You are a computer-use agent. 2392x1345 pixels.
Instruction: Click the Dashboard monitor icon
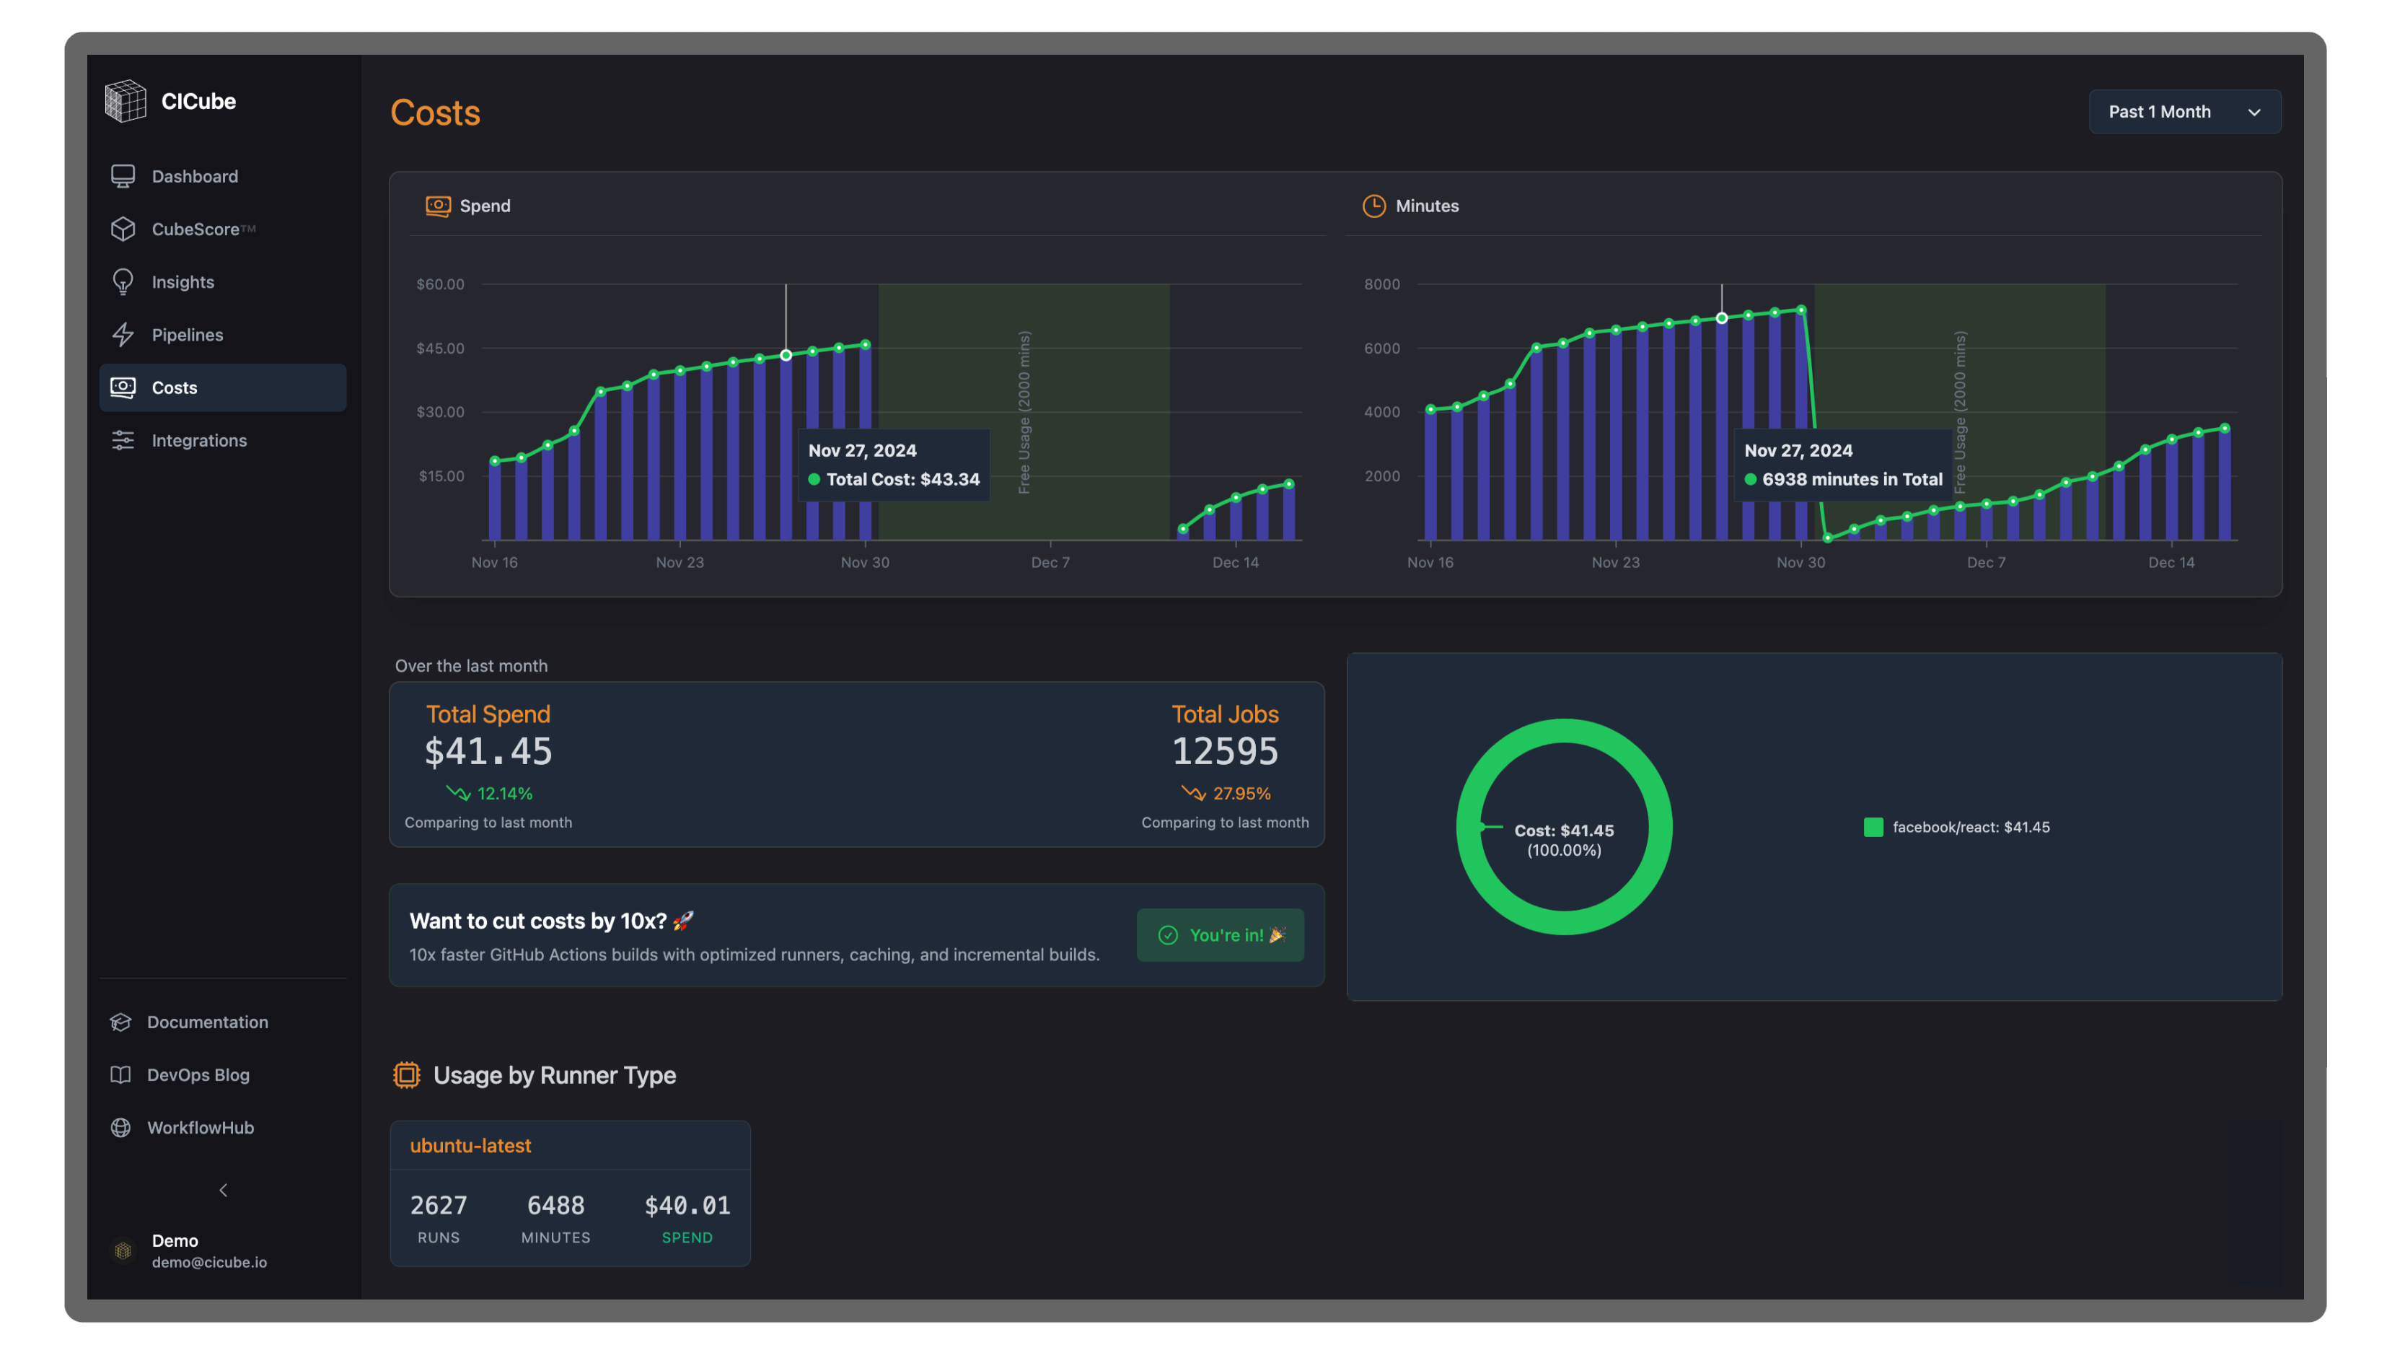tap(123, 177)
